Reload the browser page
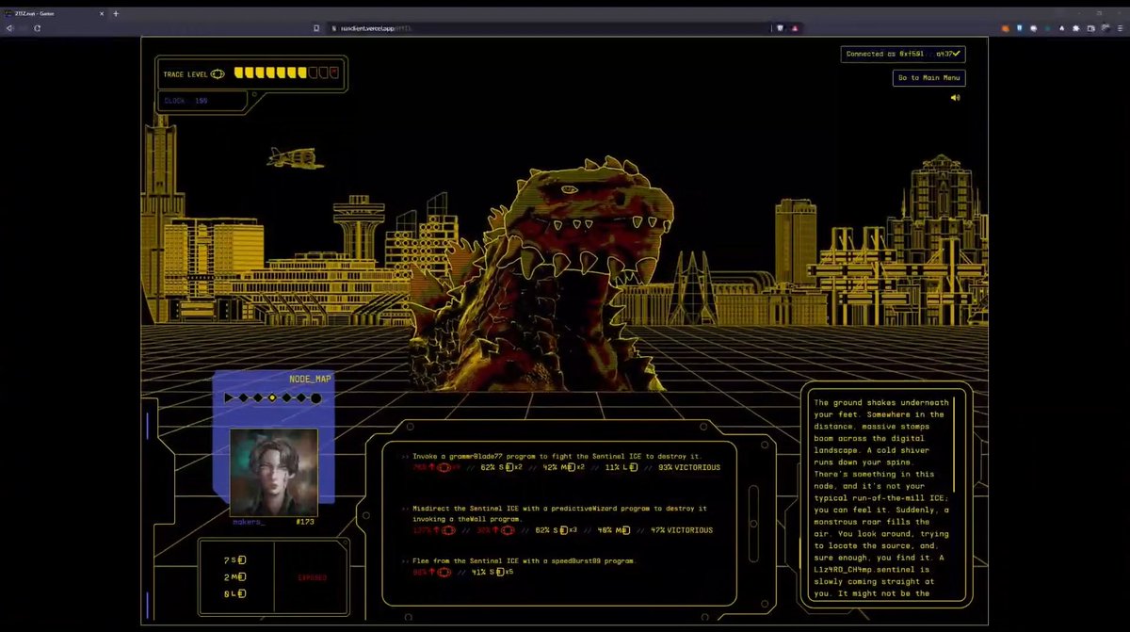Image resolution: width=1130 pixels, height=632 pixels. 38,28
